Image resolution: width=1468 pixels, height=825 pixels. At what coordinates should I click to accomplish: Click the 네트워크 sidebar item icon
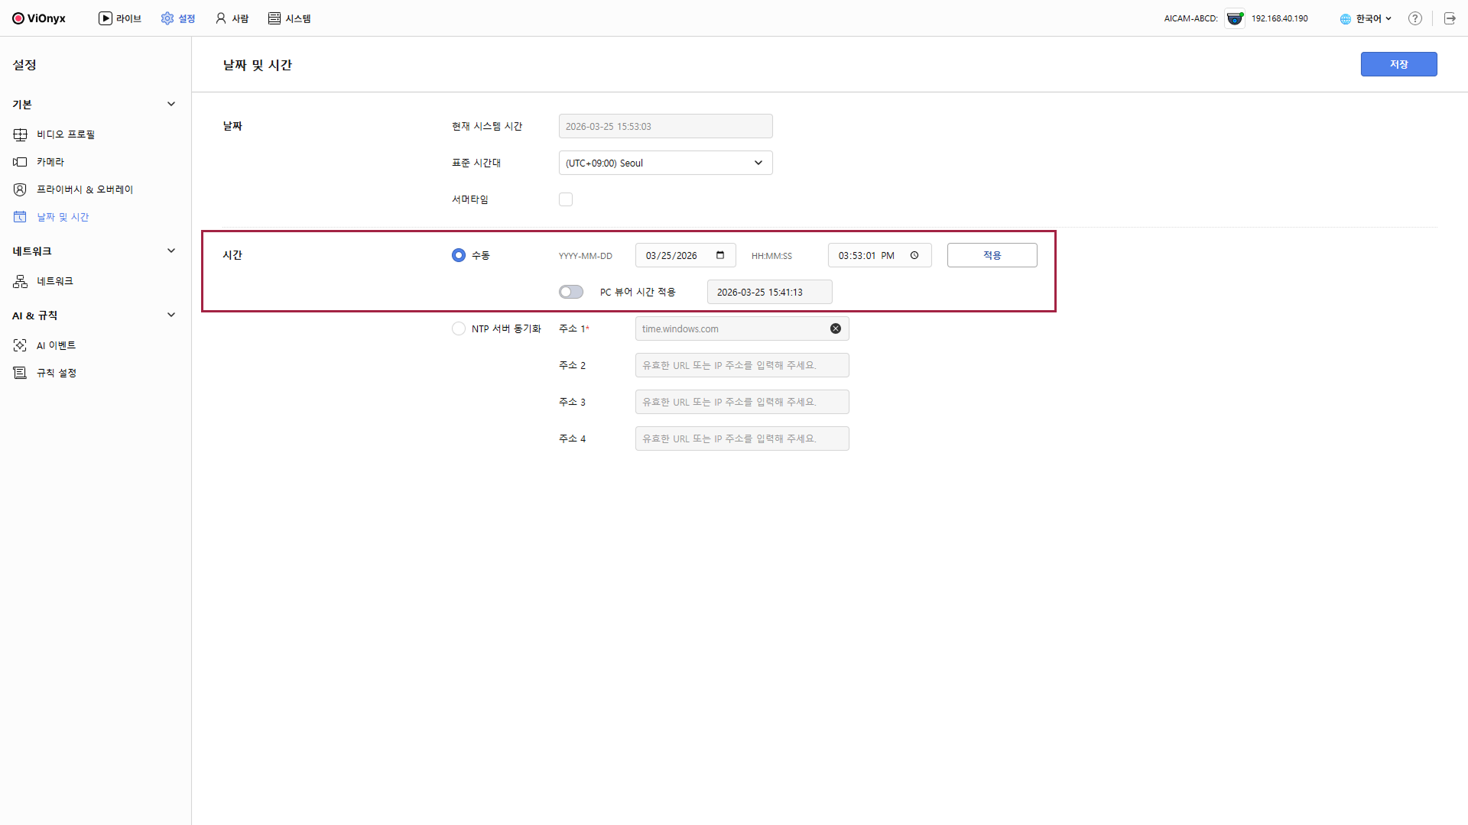(21, 281)
